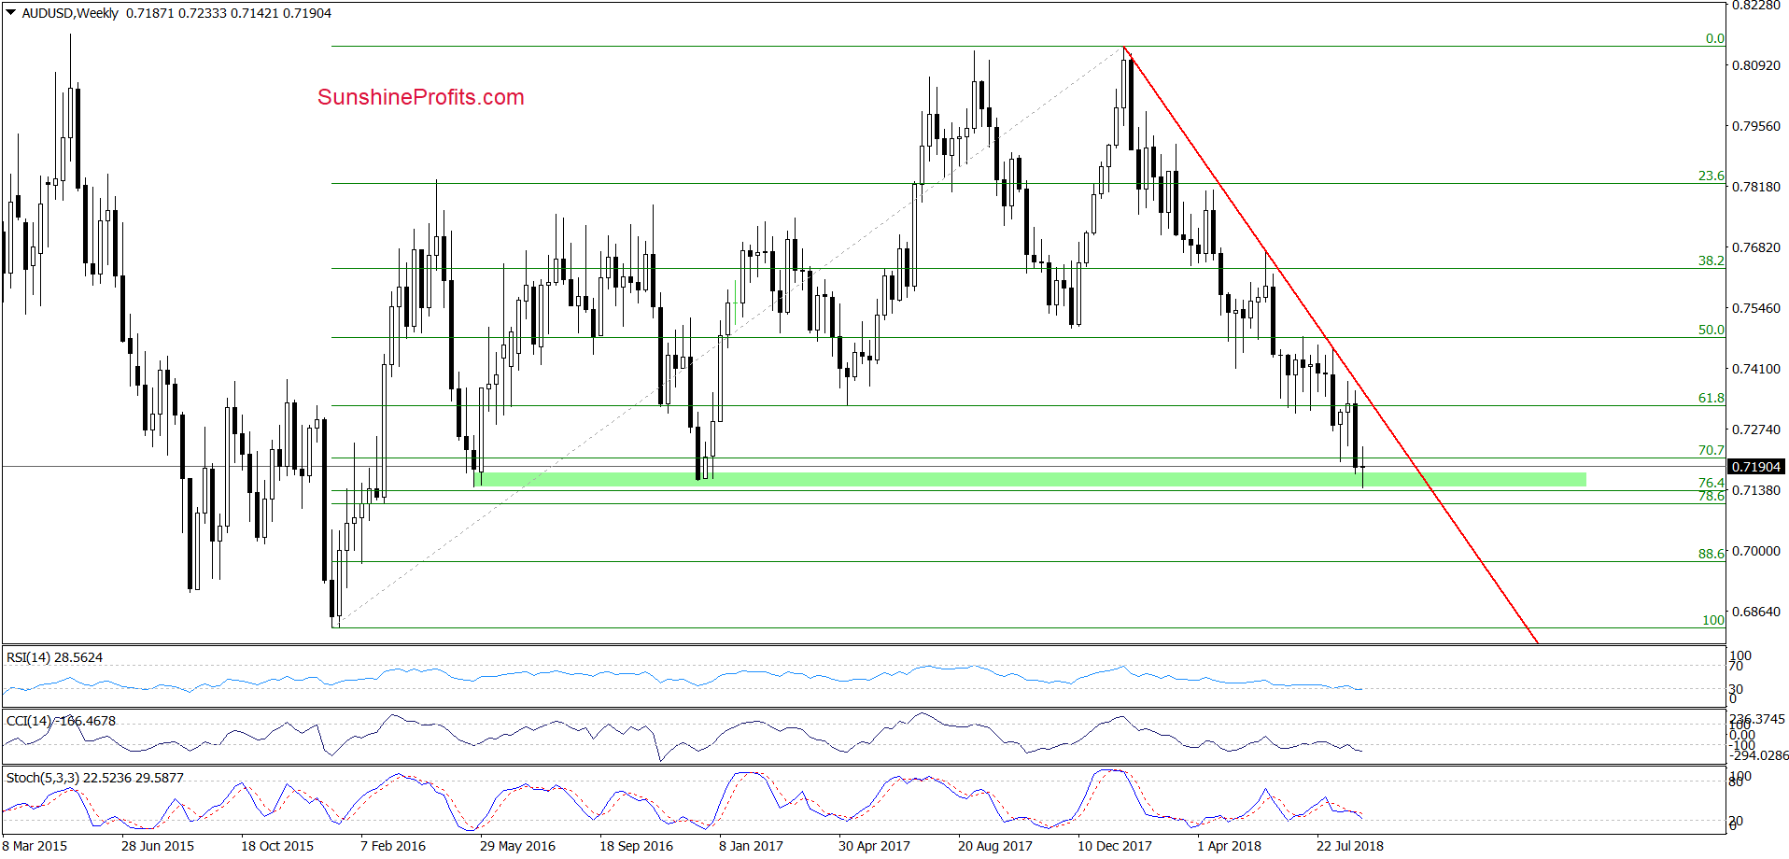Click the 8 Jan 2017 date label
The height and width of the screenshot is (859, 1789).
(x=751, y=846)
